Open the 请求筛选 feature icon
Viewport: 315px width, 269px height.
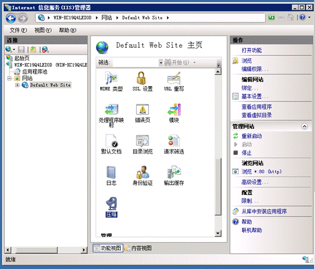point(174,144)
